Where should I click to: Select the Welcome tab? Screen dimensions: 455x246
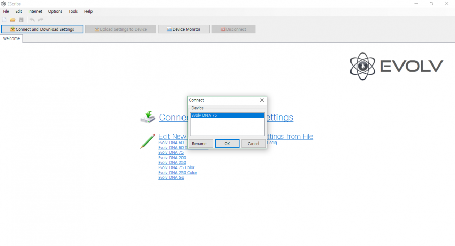pos(11,38)
